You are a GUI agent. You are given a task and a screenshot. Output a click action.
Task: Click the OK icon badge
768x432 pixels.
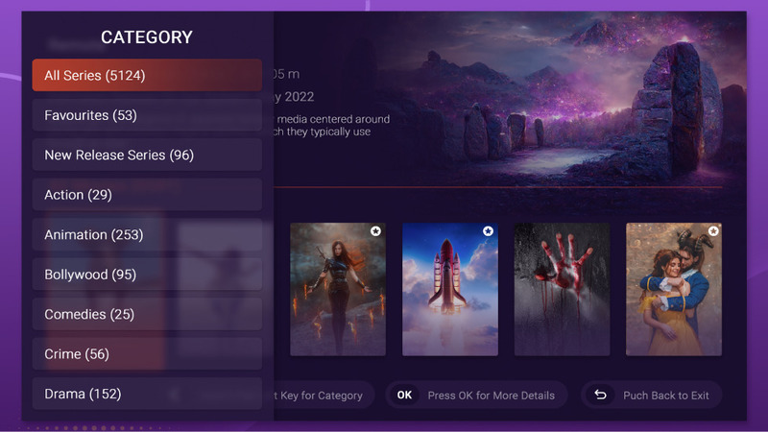tap(404, 395)
